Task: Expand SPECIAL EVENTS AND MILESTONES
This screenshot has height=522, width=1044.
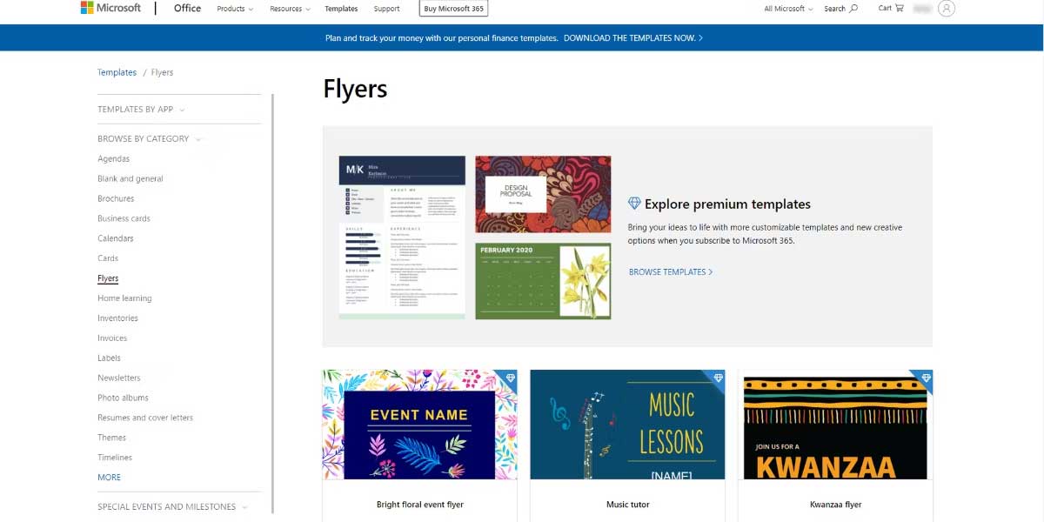Action: point(167,506)
